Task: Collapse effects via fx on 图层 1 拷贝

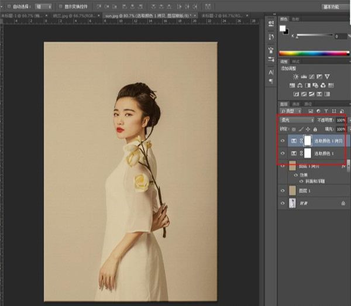Action: tap(343, 167)
